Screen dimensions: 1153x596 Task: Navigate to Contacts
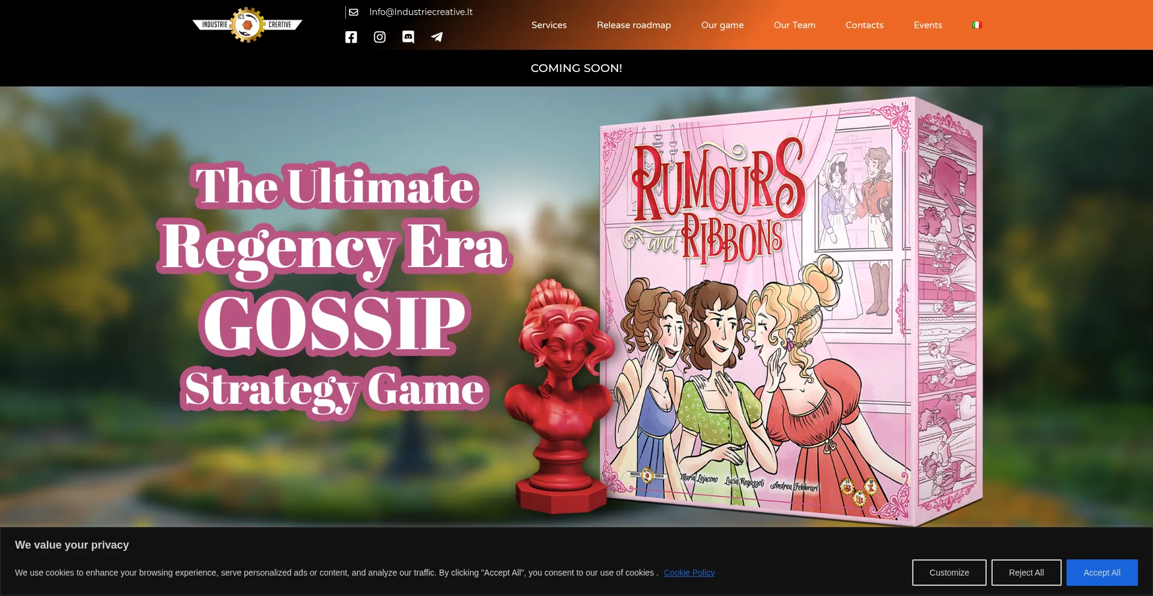864,25
